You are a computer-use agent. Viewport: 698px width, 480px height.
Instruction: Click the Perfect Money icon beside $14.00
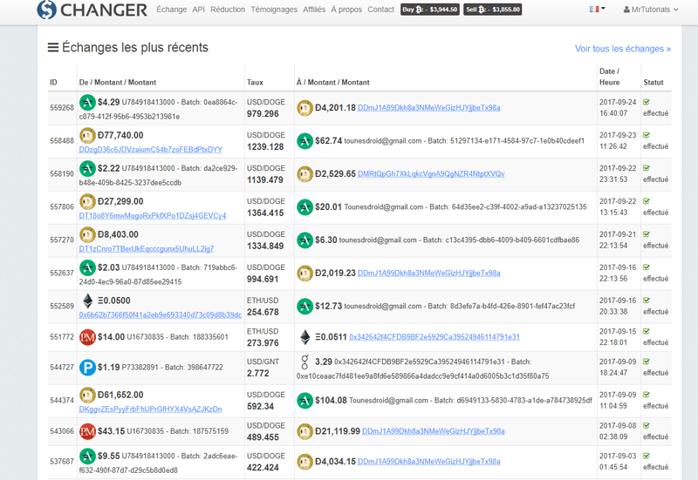tap(87, 336)
